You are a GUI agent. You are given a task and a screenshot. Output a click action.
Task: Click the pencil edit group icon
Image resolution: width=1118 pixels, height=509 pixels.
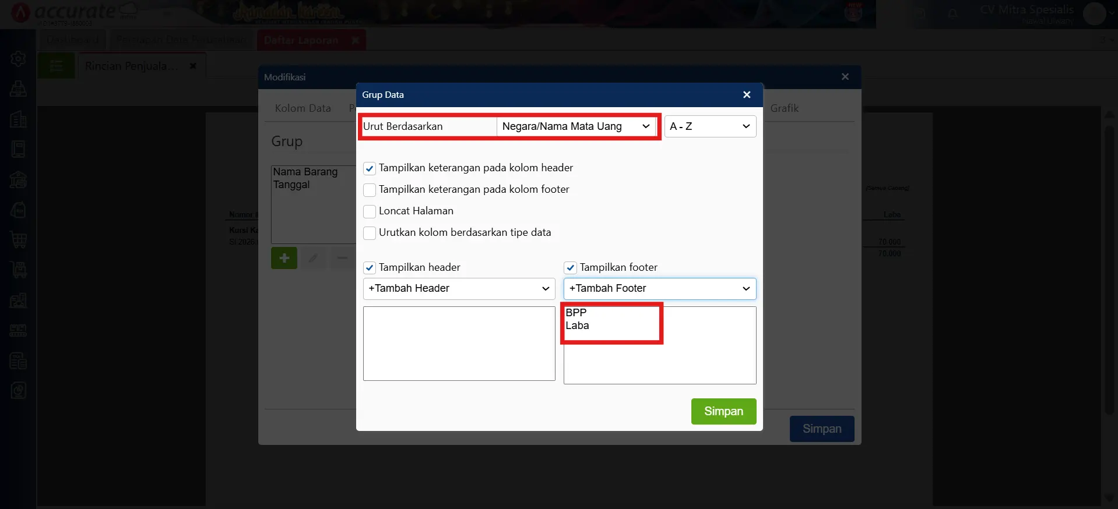[313, 258]
